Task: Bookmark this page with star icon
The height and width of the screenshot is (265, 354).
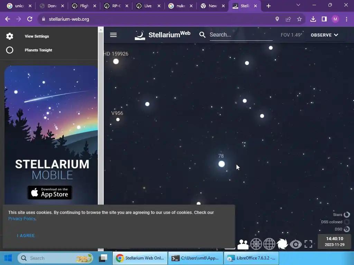Action: pos(299,19)
